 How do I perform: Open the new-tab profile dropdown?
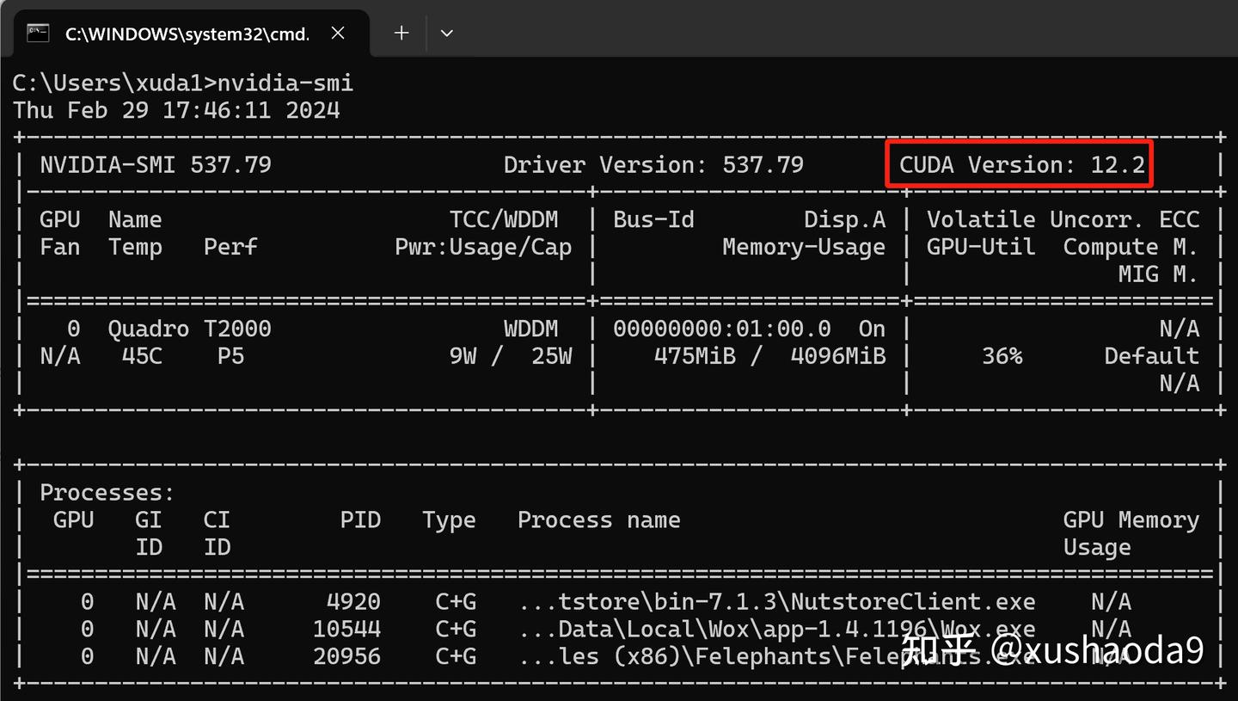tap(446, 34)
